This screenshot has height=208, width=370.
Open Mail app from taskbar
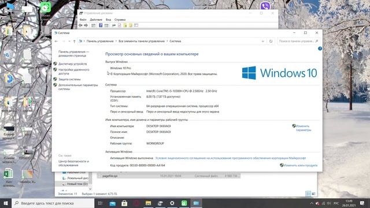click(113, 203)
